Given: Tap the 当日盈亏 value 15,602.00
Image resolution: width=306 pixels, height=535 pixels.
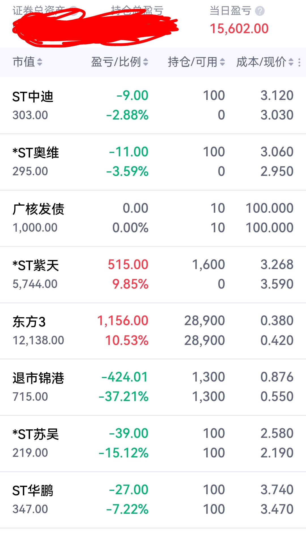Looking at the screenshot, I should tap(239, 29).
